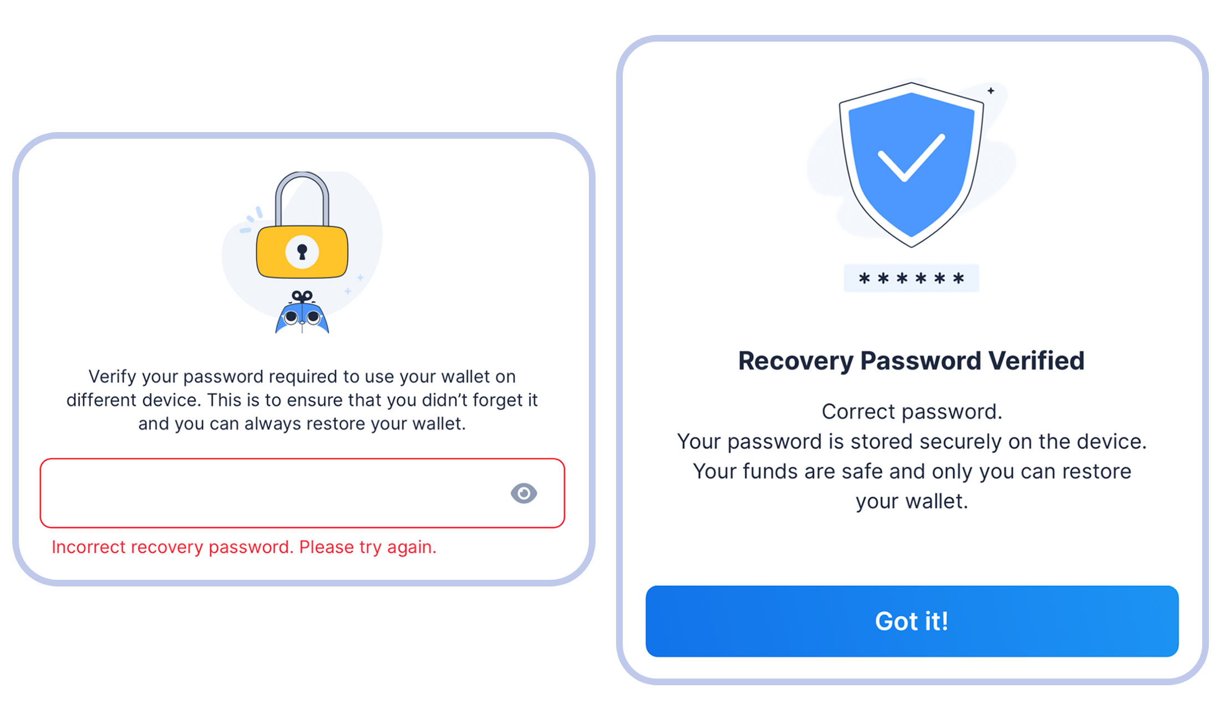Click the wind-up key atop the mascot
The image size is (1220, 718).
pos(302,296)
